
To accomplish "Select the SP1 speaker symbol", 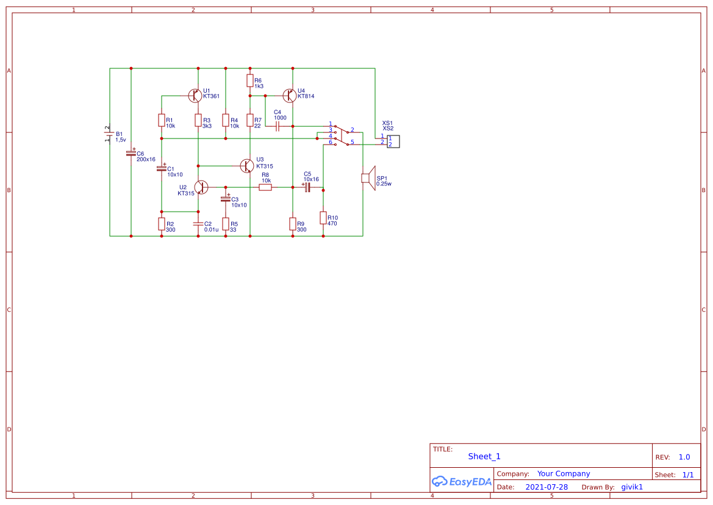I will point(367,177).
